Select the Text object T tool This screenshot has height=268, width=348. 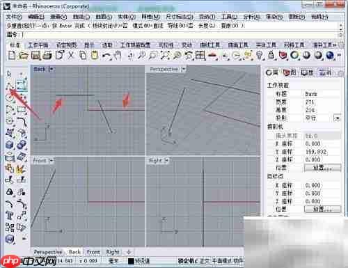(x=10, y=215)
